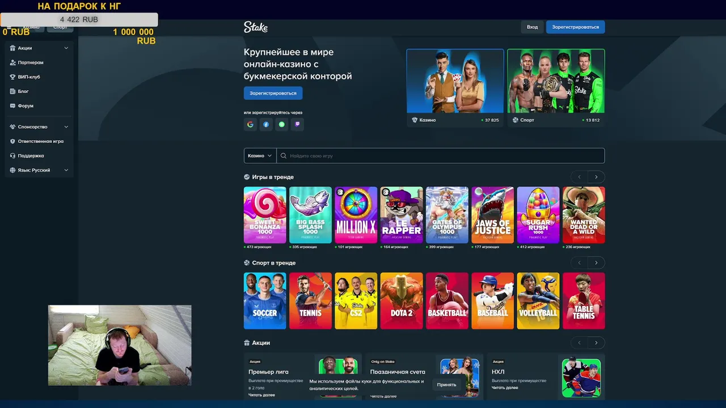The width and height of the screenshot is (726, 408).
Task: Show next trending games with right arrow
Action: point(596,177)
